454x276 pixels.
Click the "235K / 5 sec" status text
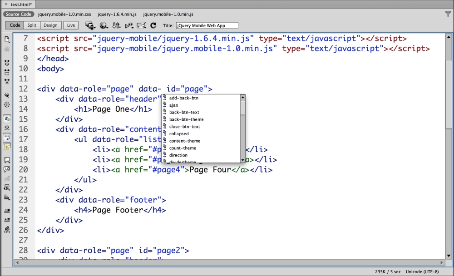point(388,271)
